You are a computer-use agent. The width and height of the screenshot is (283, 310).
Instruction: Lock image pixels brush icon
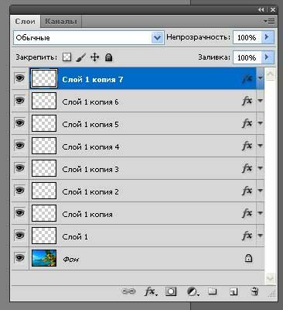[81, 57]
